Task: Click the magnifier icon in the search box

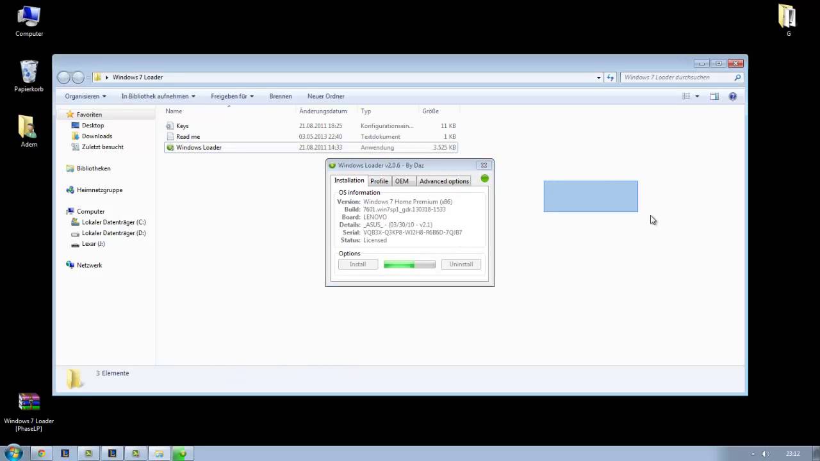Action: click(737, 77)
